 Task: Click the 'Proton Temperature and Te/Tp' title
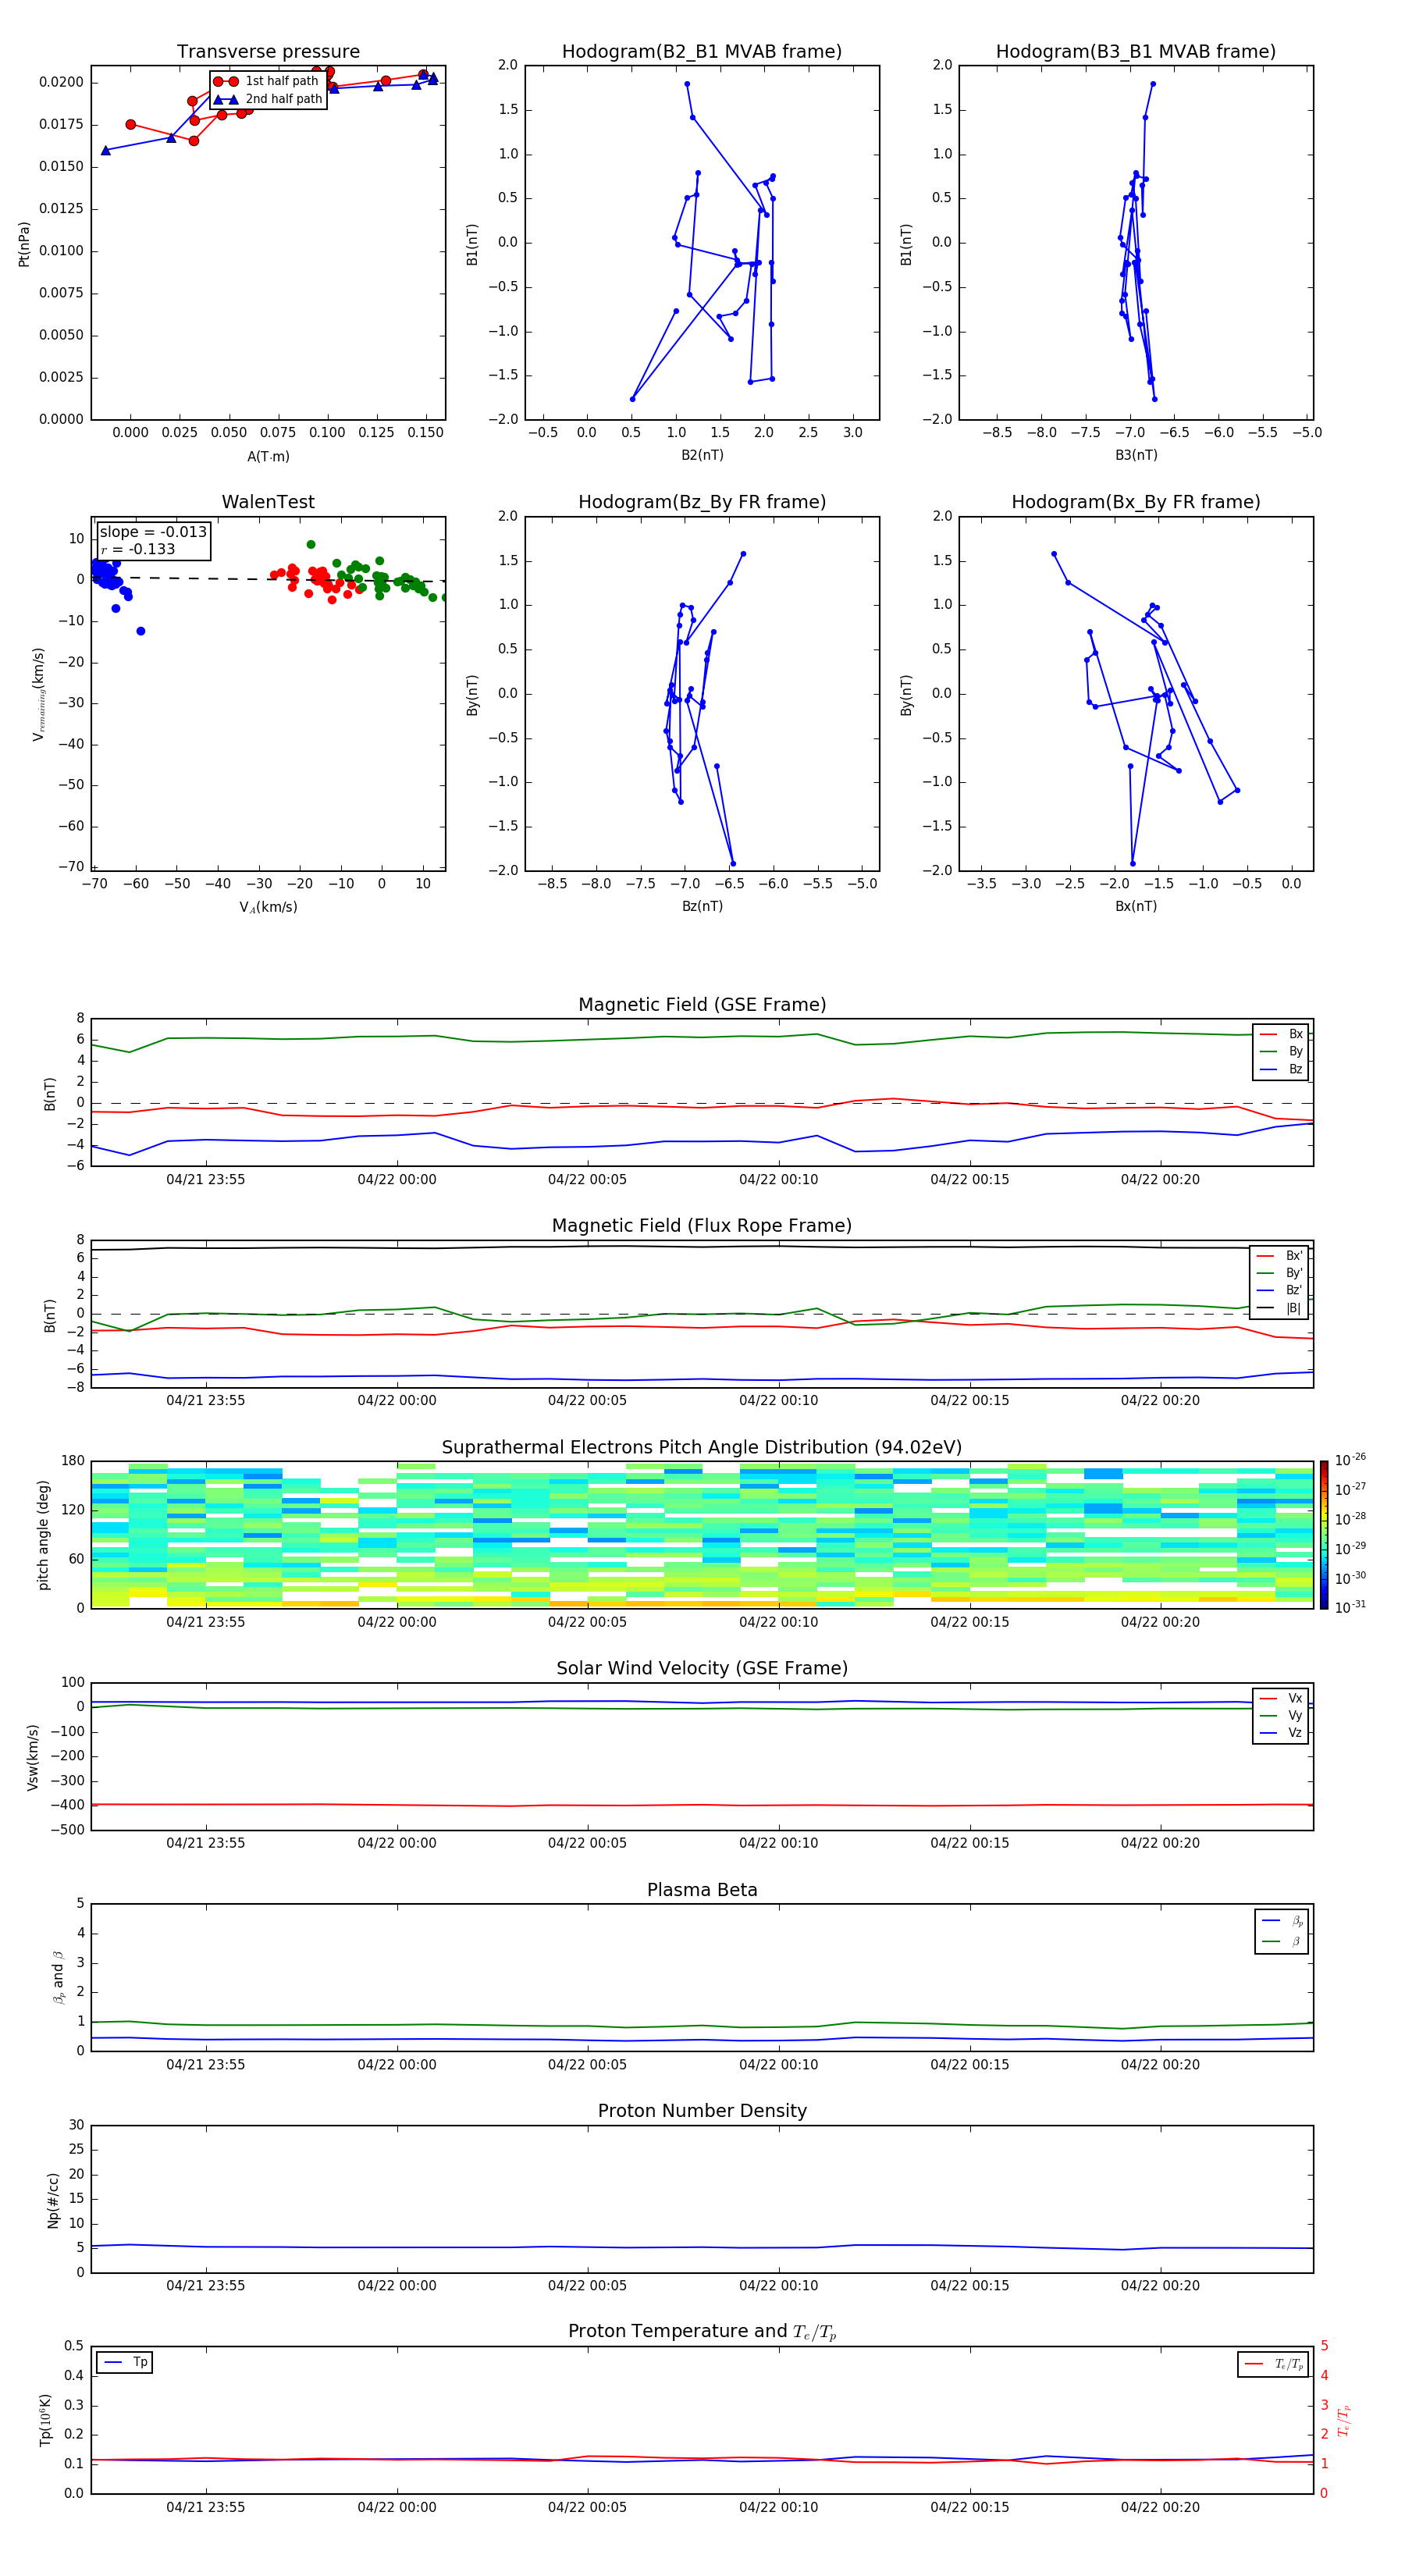702,2331
